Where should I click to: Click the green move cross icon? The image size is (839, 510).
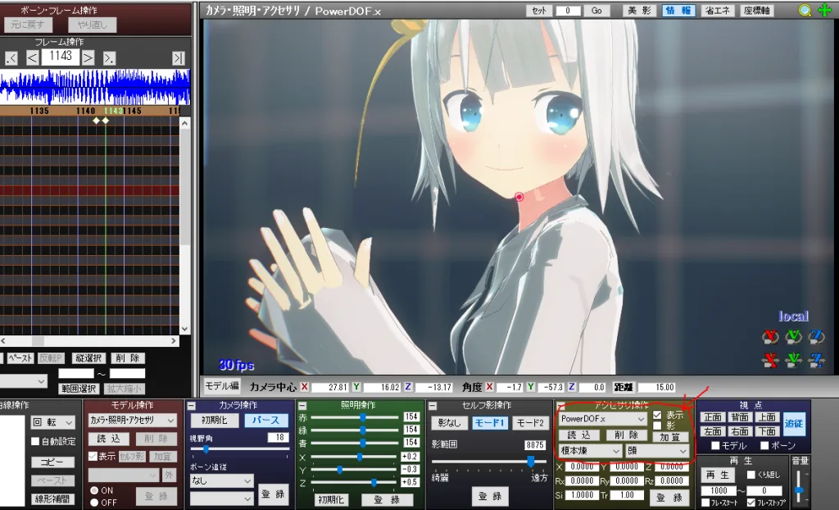[x=824, y=11]
